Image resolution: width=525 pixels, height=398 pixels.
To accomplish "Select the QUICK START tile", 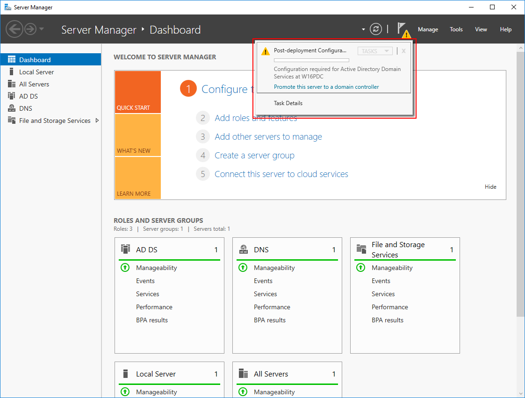I will (x=137, y=92).
